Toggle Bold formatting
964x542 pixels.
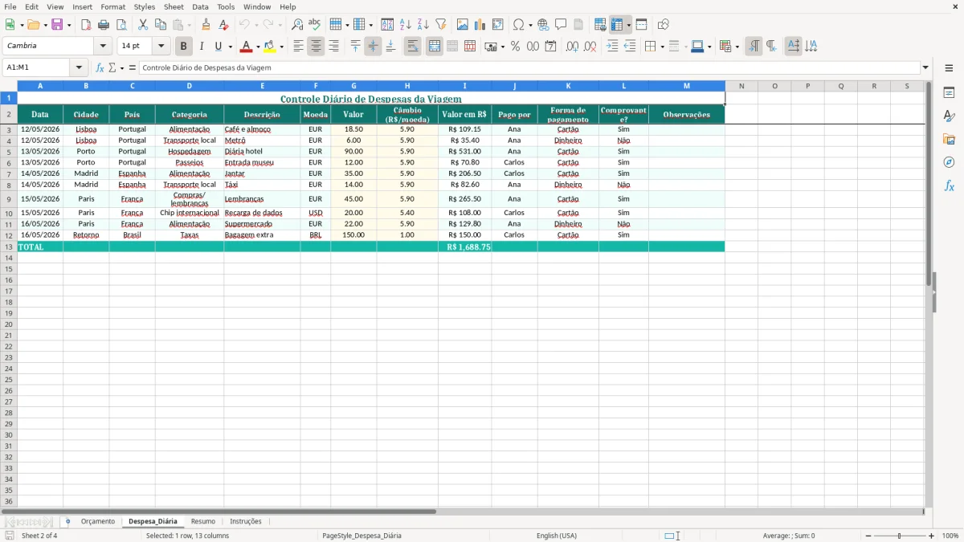coord(184,47)
